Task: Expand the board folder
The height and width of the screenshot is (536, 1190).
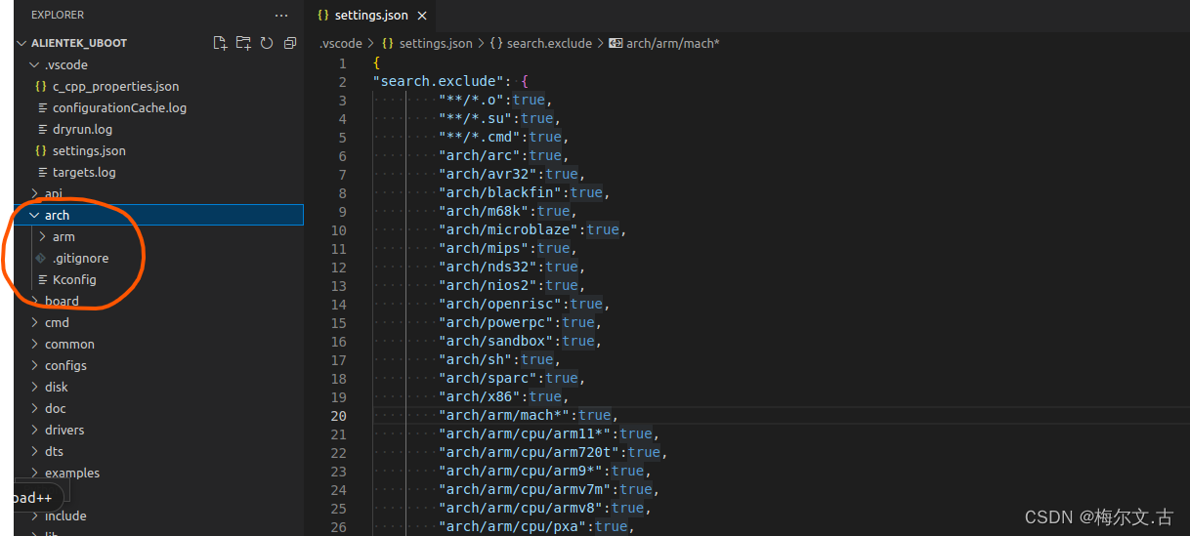Action: pyautogui.click(x=62, y=301)
